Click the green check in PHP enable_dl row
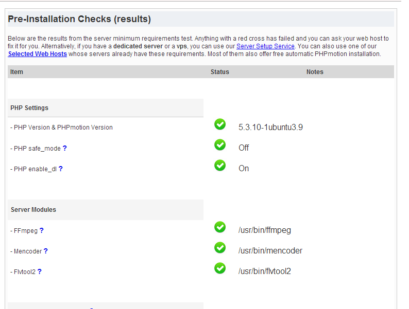Screen dimensions: 409x309 point(220,166)
